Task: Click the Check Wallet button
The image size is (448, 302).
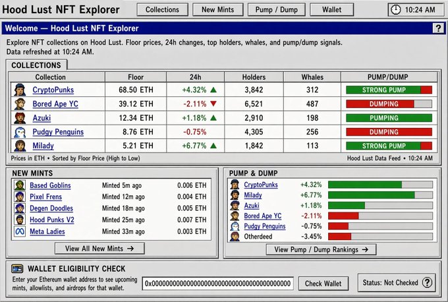Action: (x=323, y=284)
